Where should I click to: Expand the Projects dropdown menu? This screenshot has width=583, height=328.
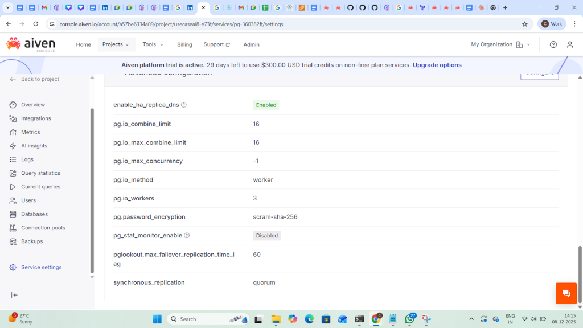(116, 44)
